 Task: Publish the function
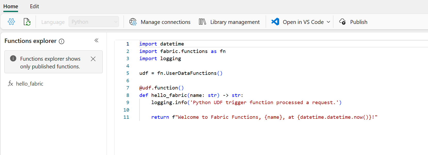[353, 22]
